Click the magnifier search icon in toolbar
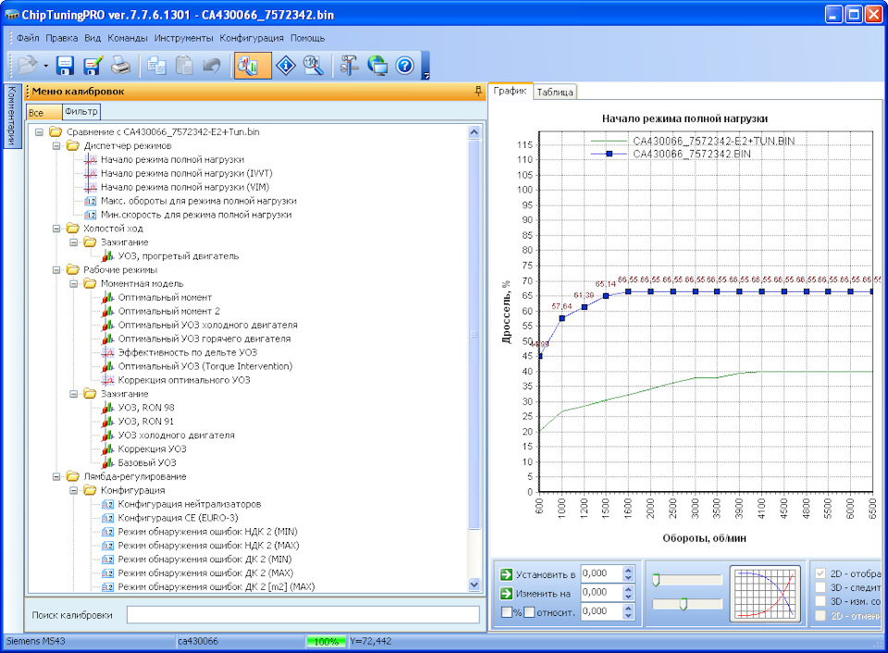This screenshot has height=653, width=888. [x=314, y=65]
